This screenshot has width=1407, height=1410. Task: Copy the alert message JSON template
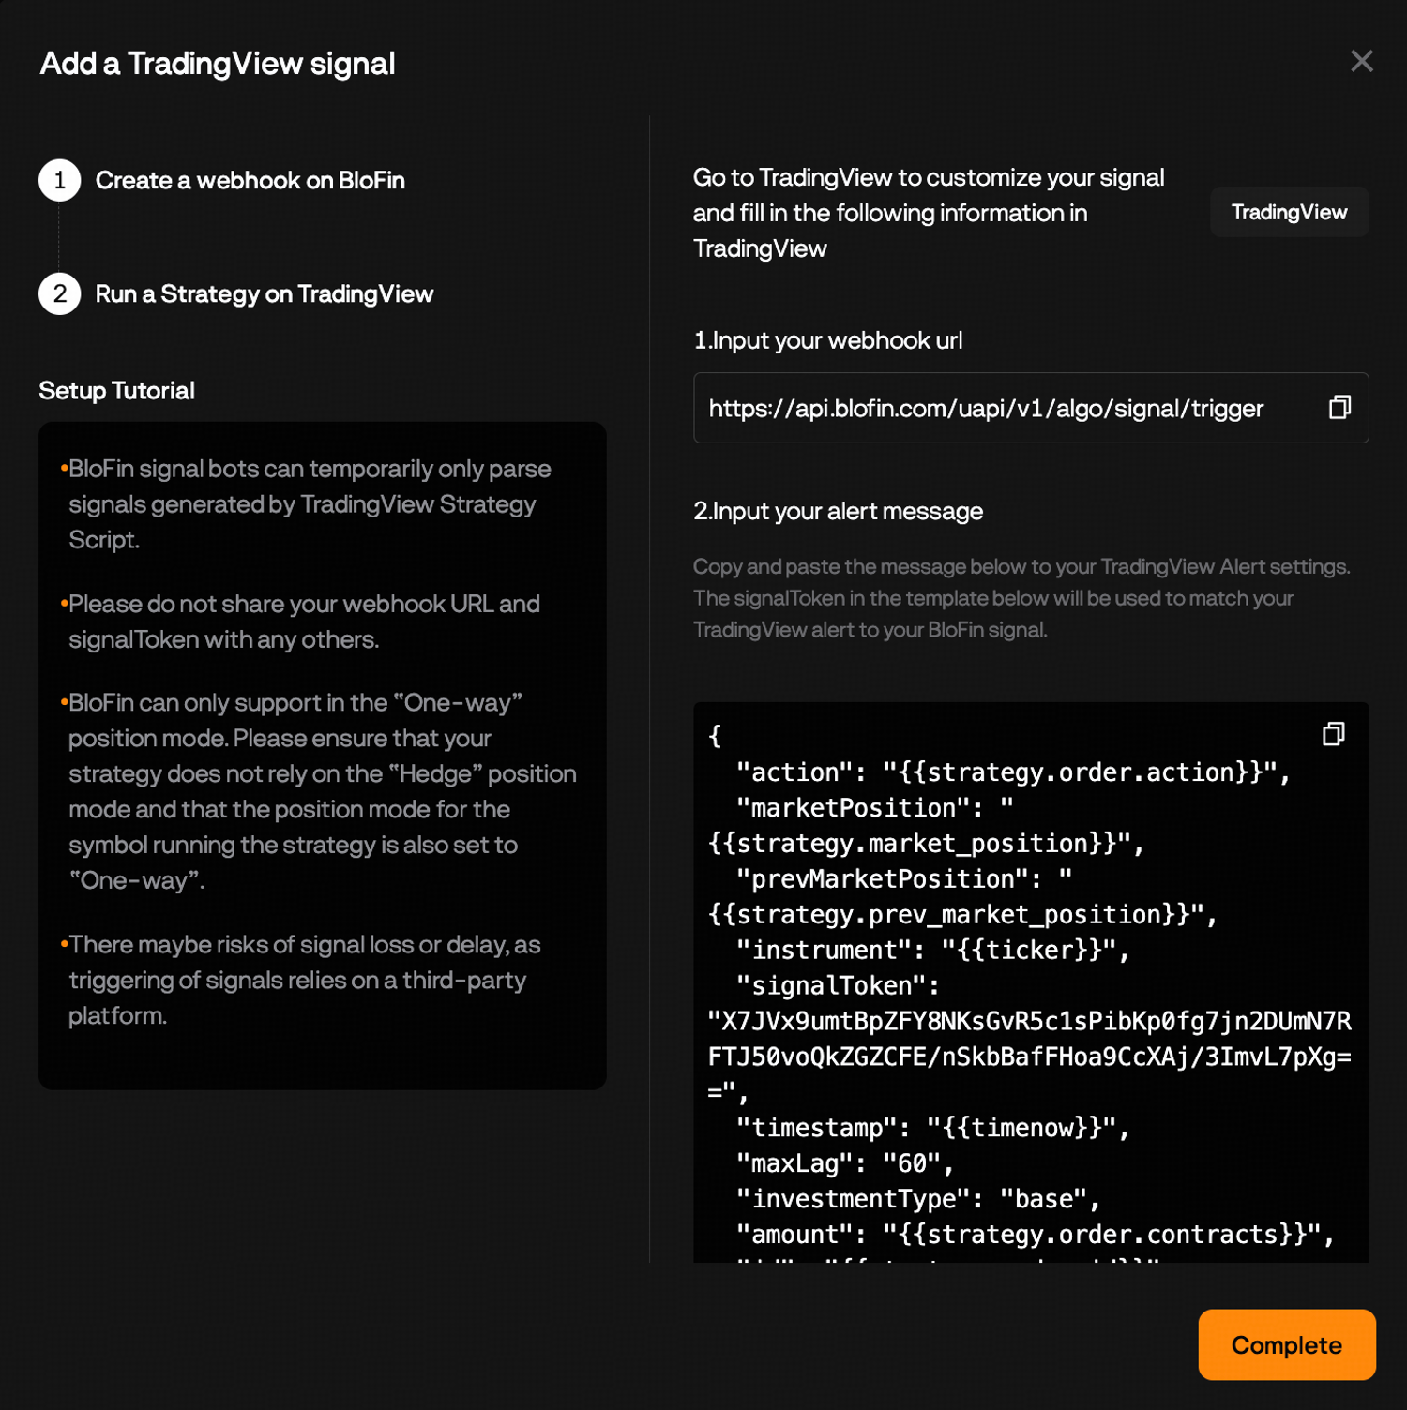(1333, 734)
